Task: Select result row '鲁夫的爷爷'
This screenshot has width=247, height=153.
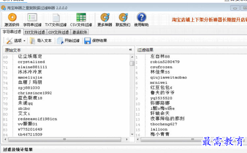Action: coord(162,93)
